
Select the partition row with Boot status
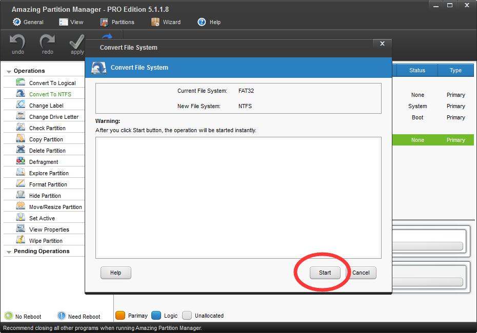tap(433, 117)
